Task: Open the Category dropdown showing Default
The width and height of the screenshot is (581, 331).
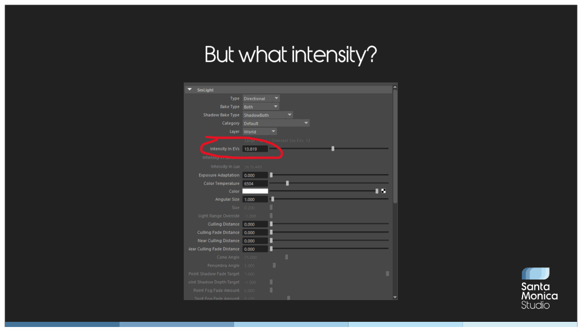Action: click(x=276, y=124)
